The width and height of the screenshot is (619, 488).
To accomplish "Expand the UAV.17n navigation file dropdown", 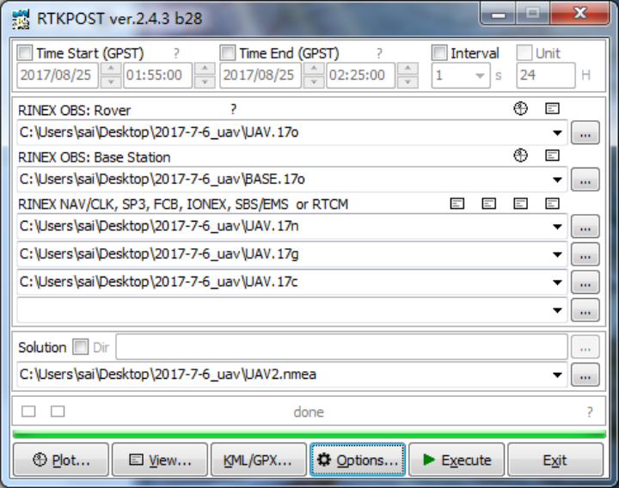I will 557,227.
